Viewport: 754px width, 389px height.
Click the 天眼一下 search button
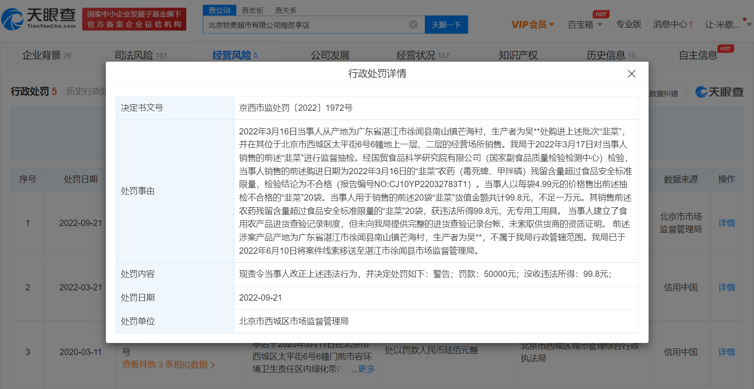click(x=446, y=25)
